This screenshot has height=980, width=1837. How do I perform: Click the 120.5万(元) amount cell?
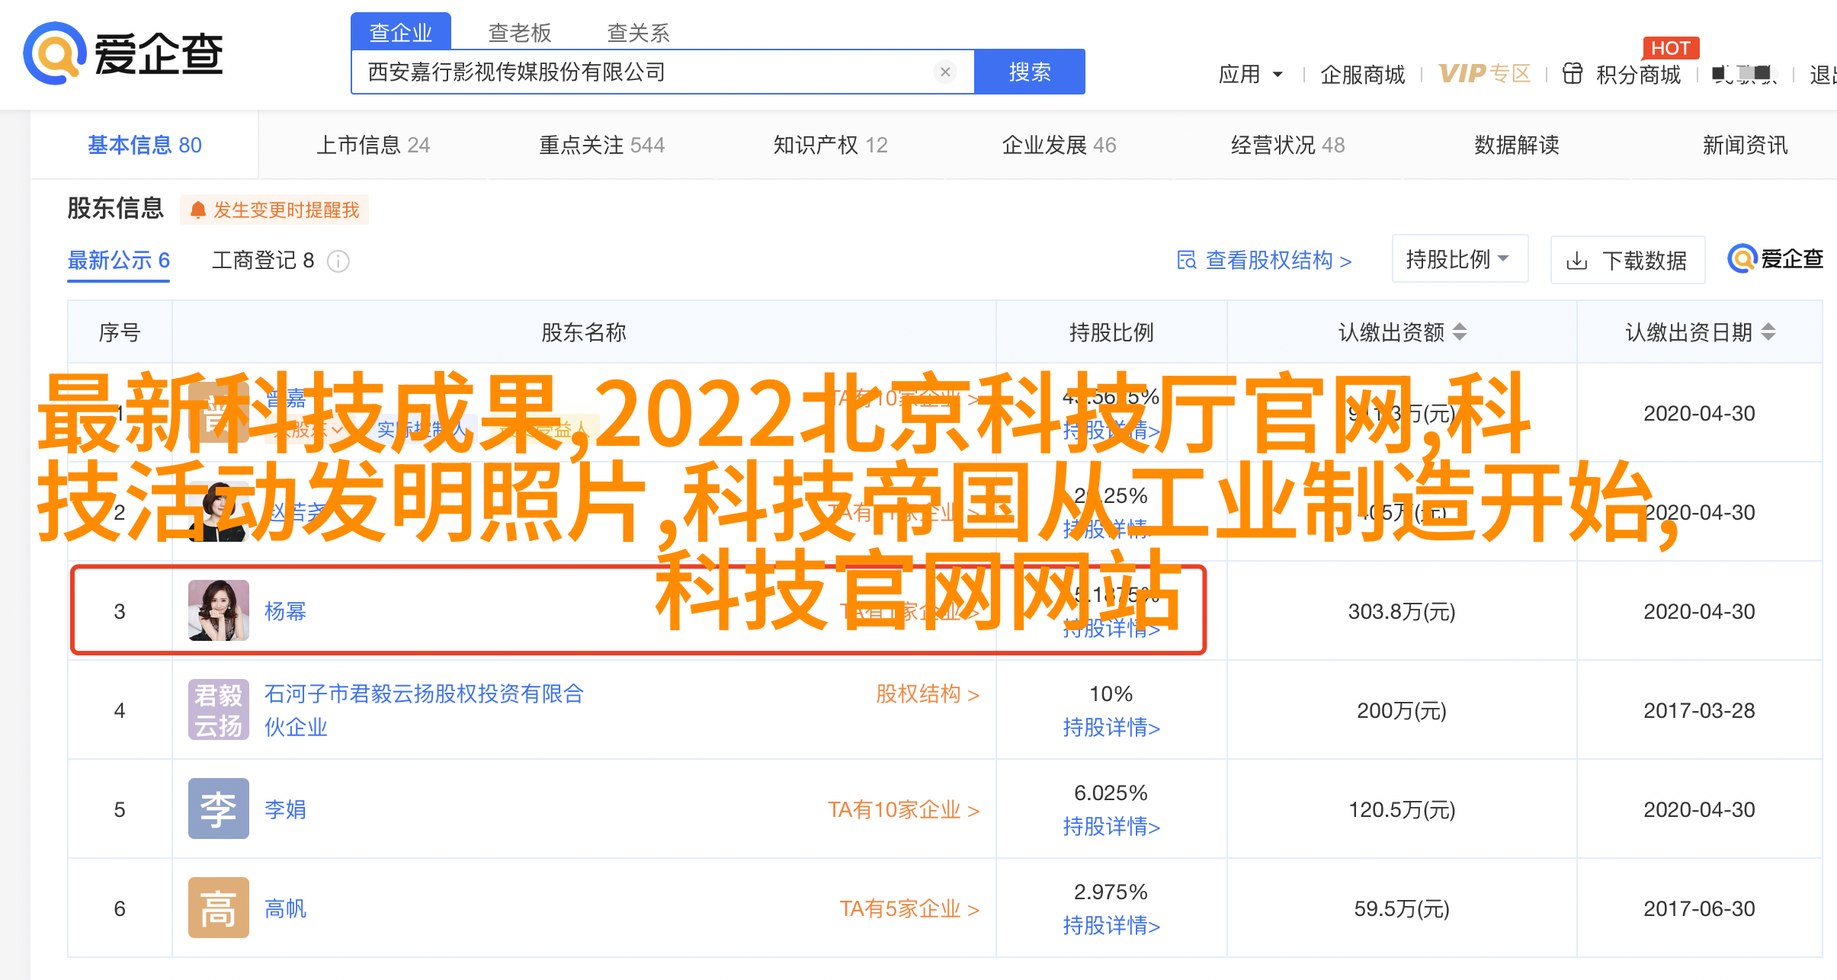(x=1402, y=809)
